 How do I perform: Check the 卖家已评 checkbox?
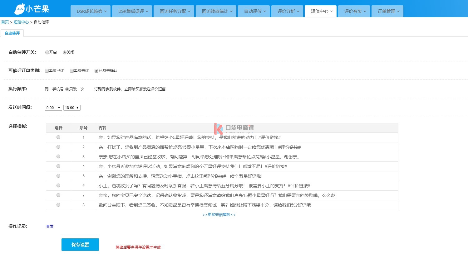pos(47,71)
